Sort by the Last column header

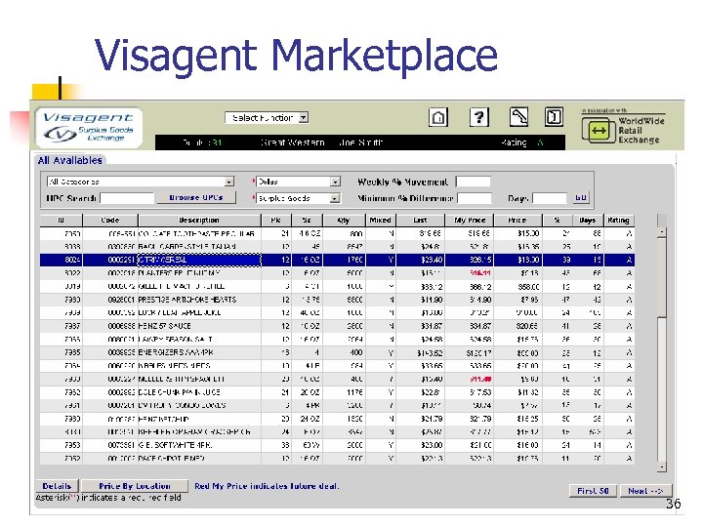point(420,220)
